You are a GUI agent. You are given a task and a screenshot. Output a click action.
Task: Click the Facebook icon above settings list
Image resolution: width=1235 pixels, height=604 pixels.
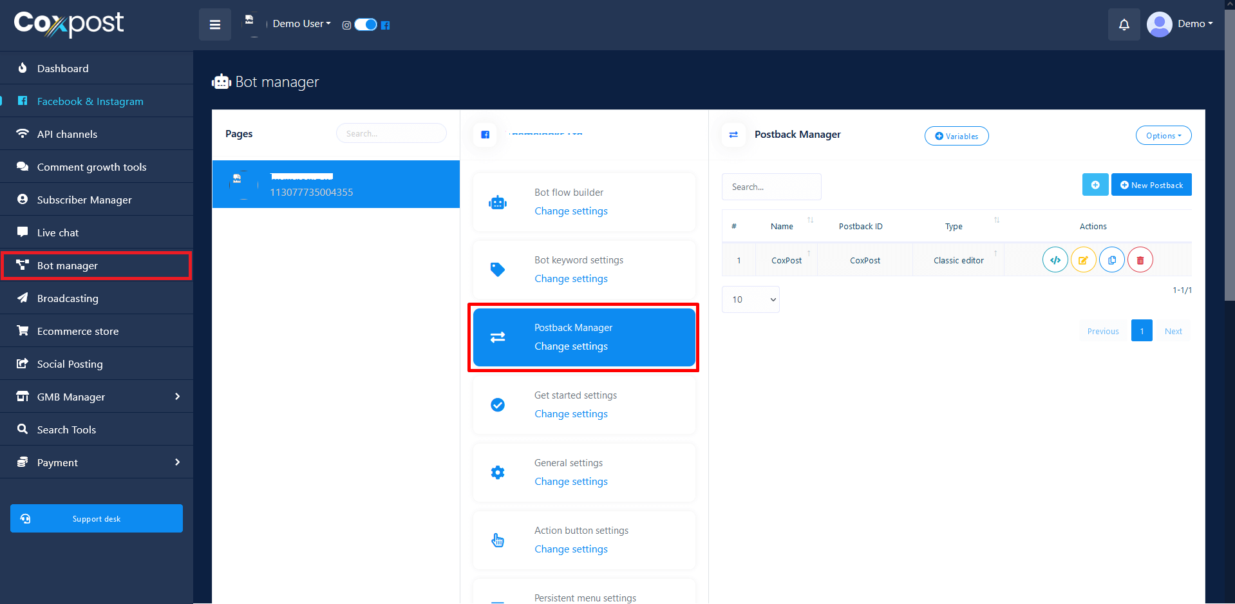coord(486,135)
